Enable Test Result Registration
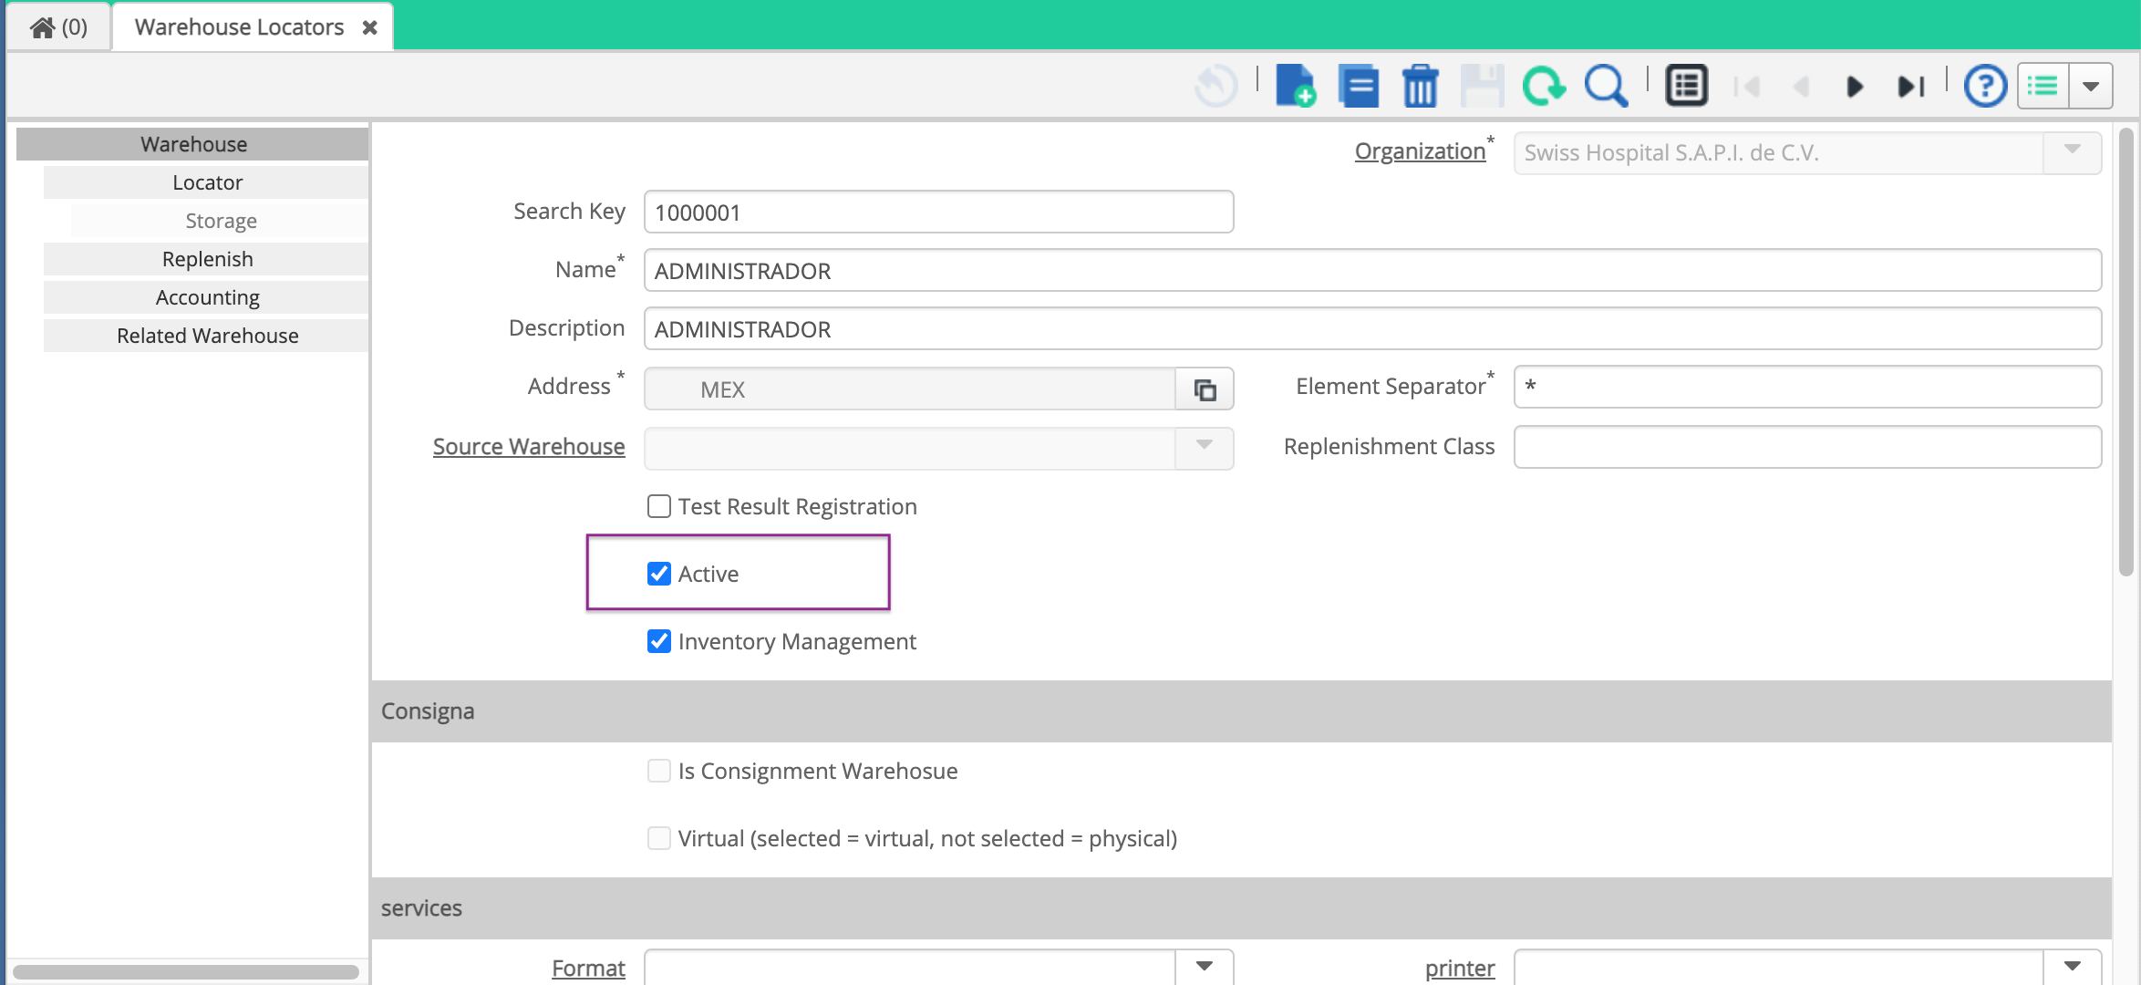The width and height of the screenshot is (2141, 985). tap(658, 505)
